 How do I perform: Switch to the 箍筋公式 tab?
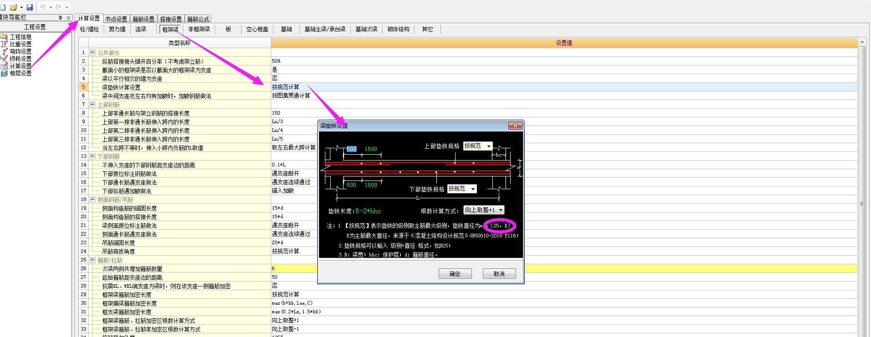pos(198,19)
